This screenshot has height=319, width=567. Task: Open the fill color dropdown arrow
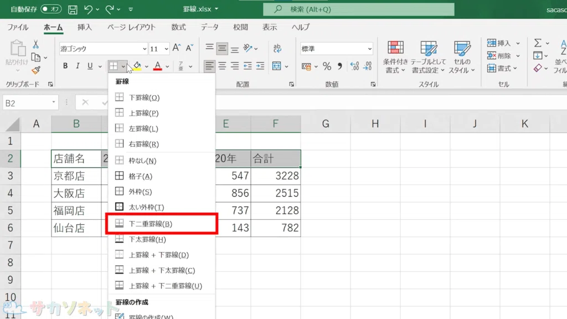point(146,66)
